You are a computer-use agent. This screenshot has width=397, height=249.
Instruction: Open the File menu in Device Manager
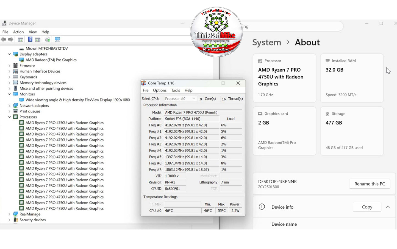tap(5, 32)
